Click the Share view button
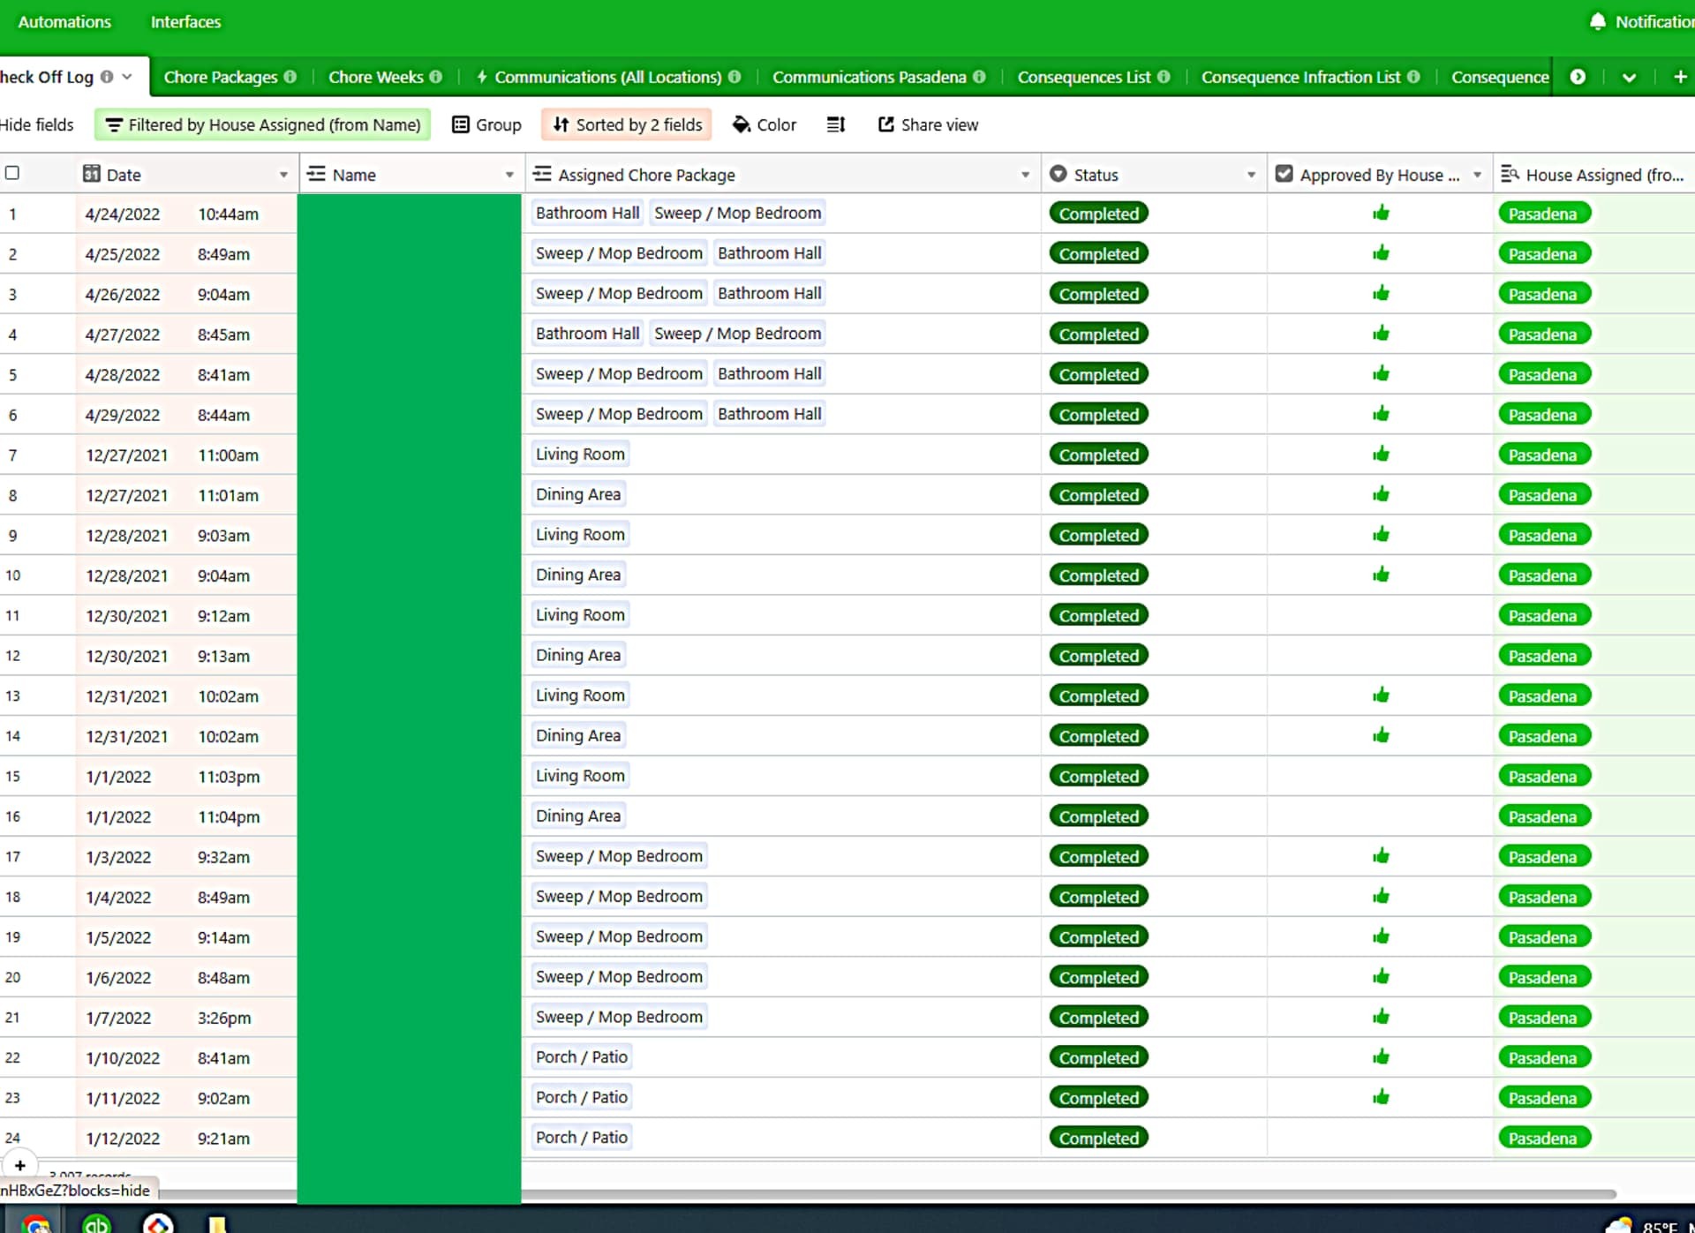 tap(928, 124)
